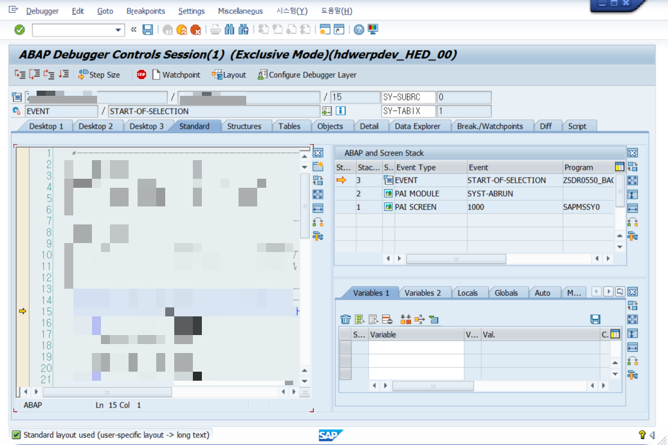Close the source code tool
This screenshot has height=445, width=668.
tap(318, 153)
